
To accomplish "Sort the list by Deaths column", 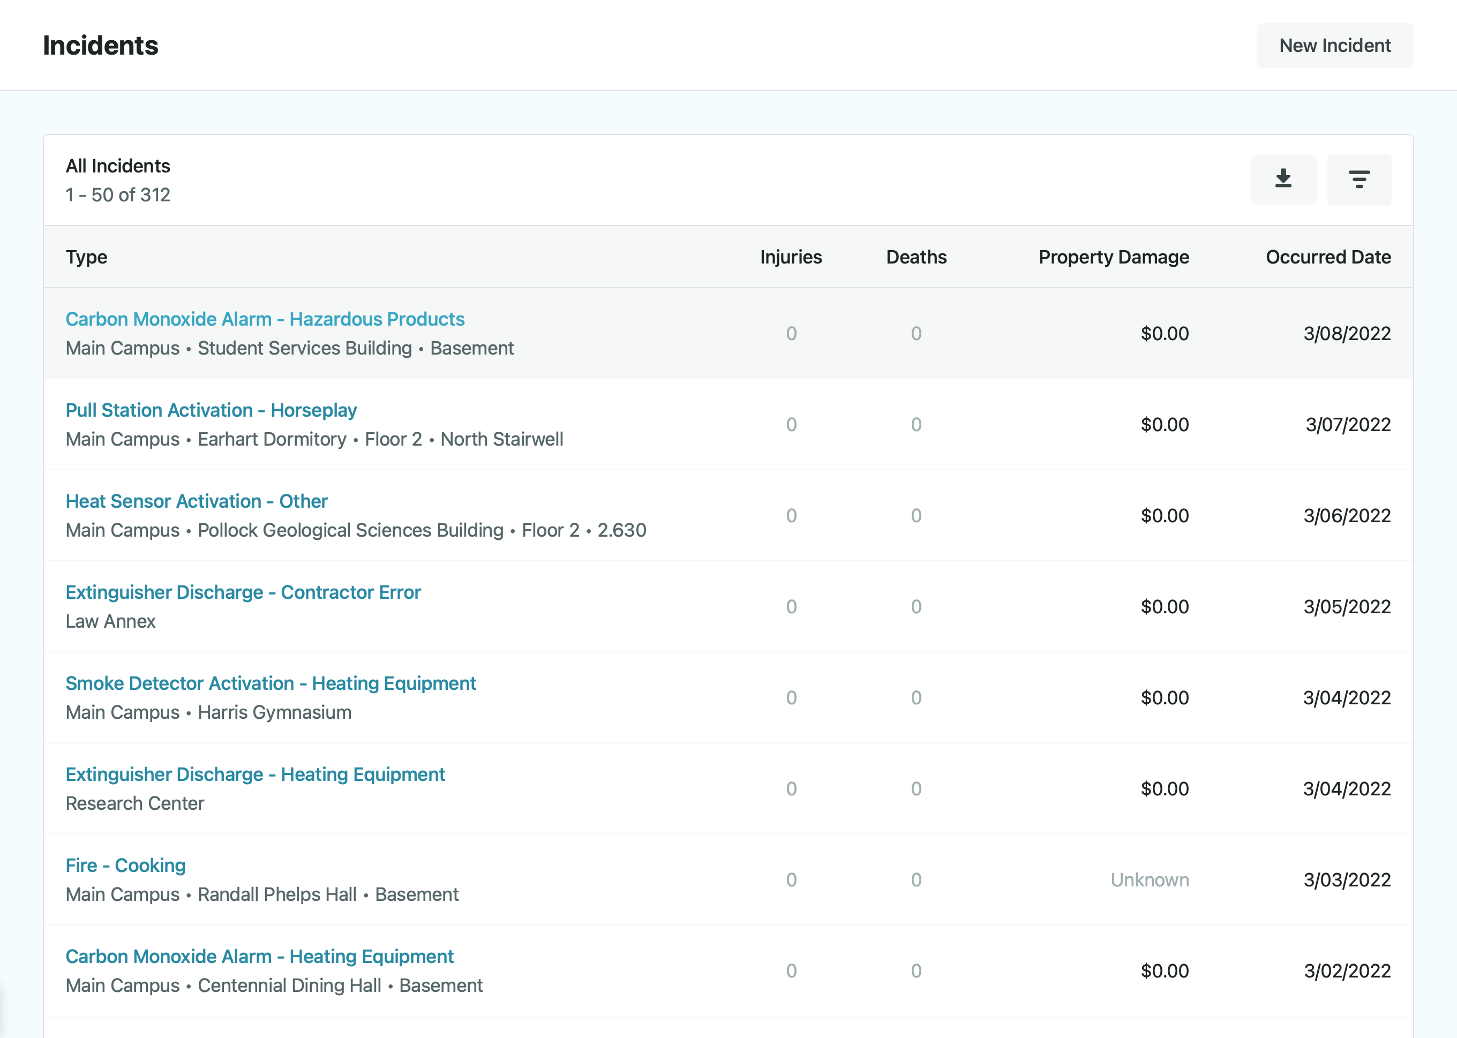I will click(x=917, y=257).
